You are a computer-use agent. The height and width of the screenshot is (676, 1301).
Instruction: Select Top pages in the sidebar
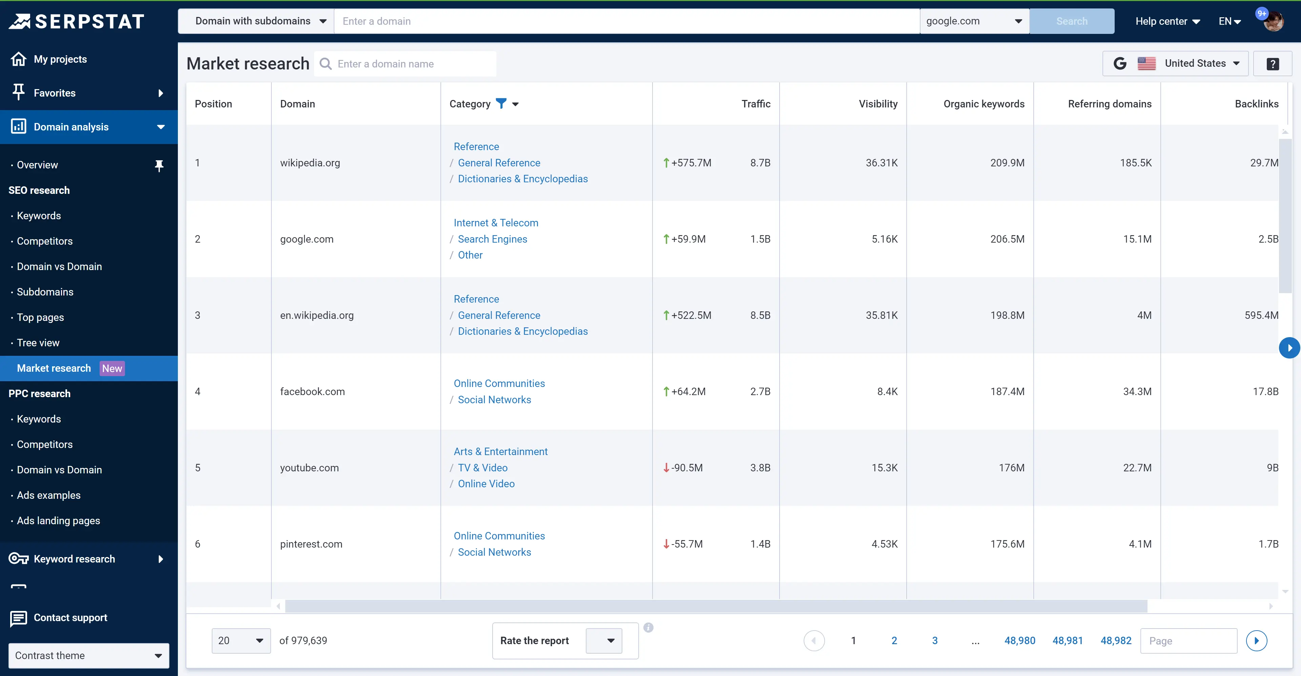point(40,317)
